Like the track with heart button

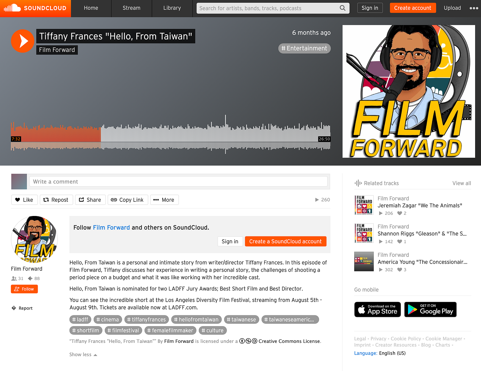coord(24,200)
